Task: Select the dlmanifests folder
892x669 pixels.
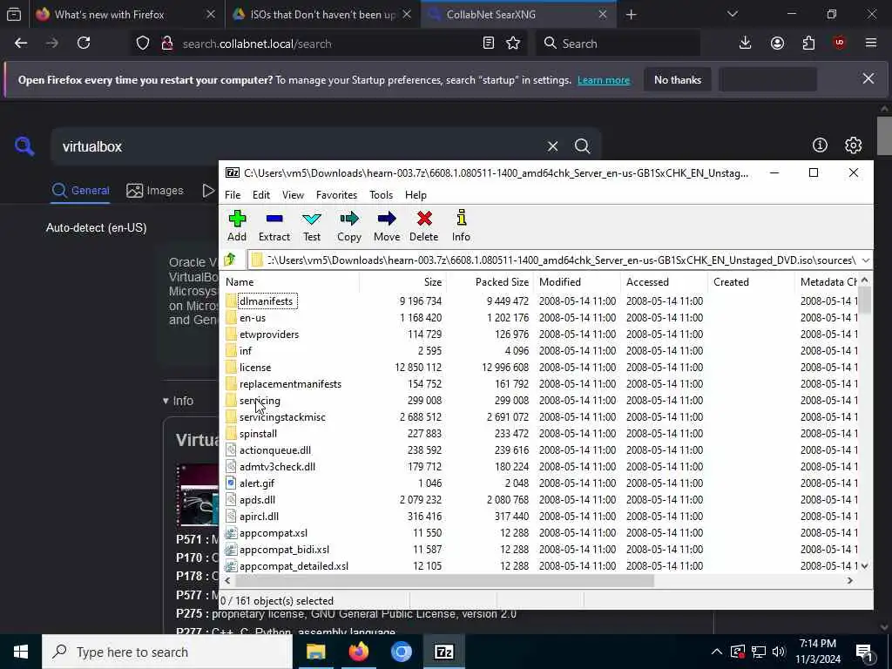Action: click(267, 301)
